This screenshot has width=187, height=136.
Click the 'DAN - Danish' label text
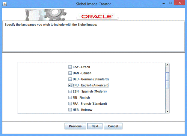[x=82, y=73]
